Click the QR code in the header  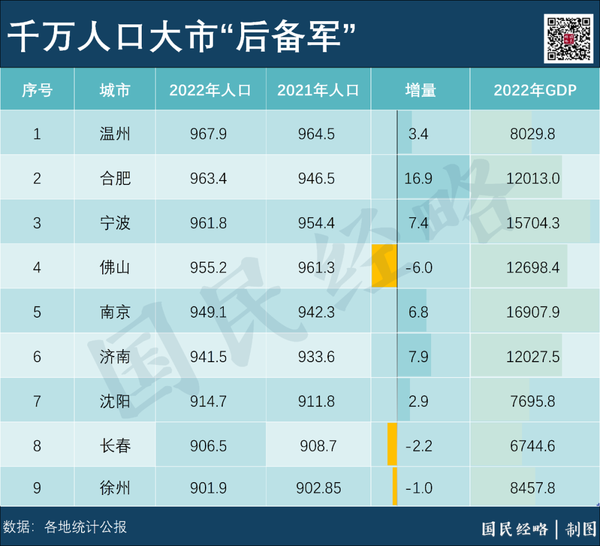pos(569,39)
